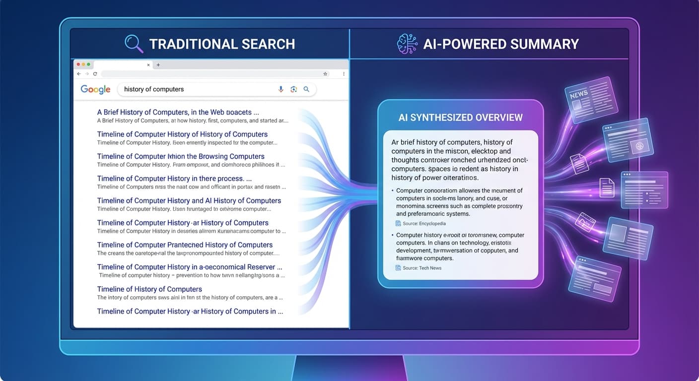
Task: Open Google Lens camera icon in search bar
Action: (293, 89)
